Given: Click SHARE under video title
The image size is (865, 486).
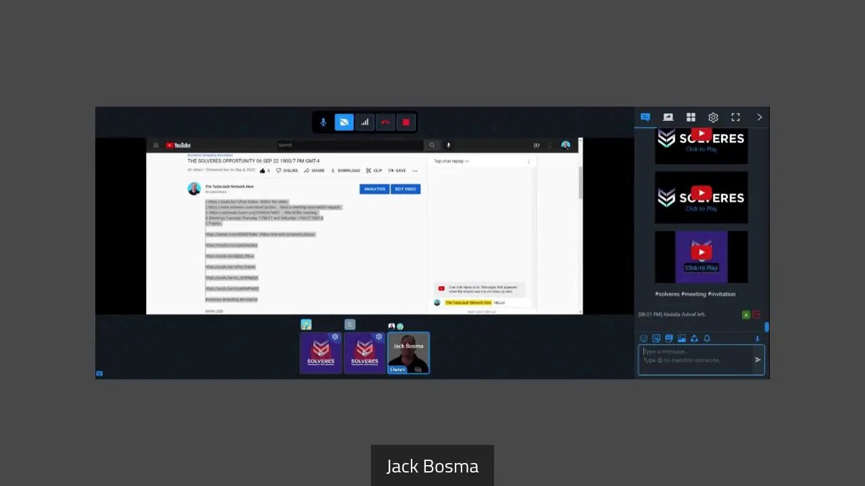Looking at the screenshot, I should pyautogui.click(x=314, y=171).
